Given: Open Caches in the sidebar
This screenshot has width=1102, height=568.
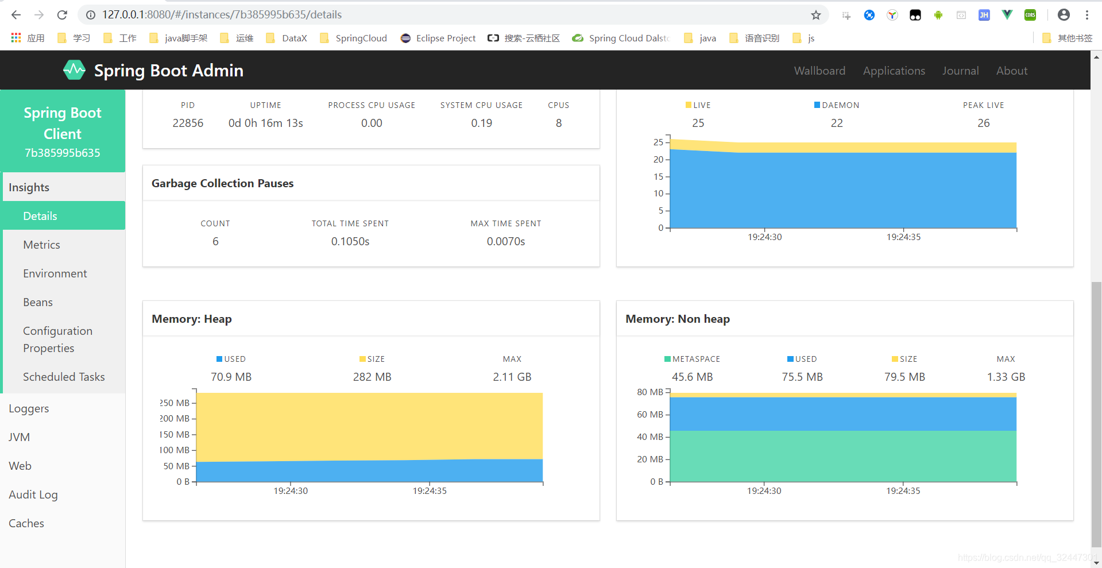Looking at the screenshot, I should (63, 523).
